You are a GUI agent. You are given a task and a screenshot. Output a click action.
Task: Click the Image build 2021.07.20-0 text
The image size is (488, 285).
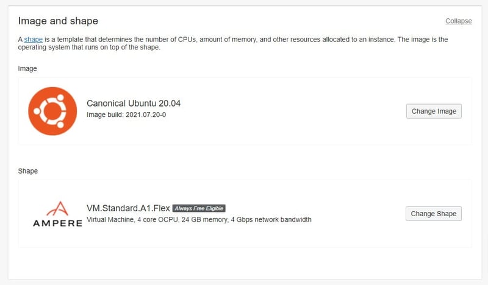(127, 114)
